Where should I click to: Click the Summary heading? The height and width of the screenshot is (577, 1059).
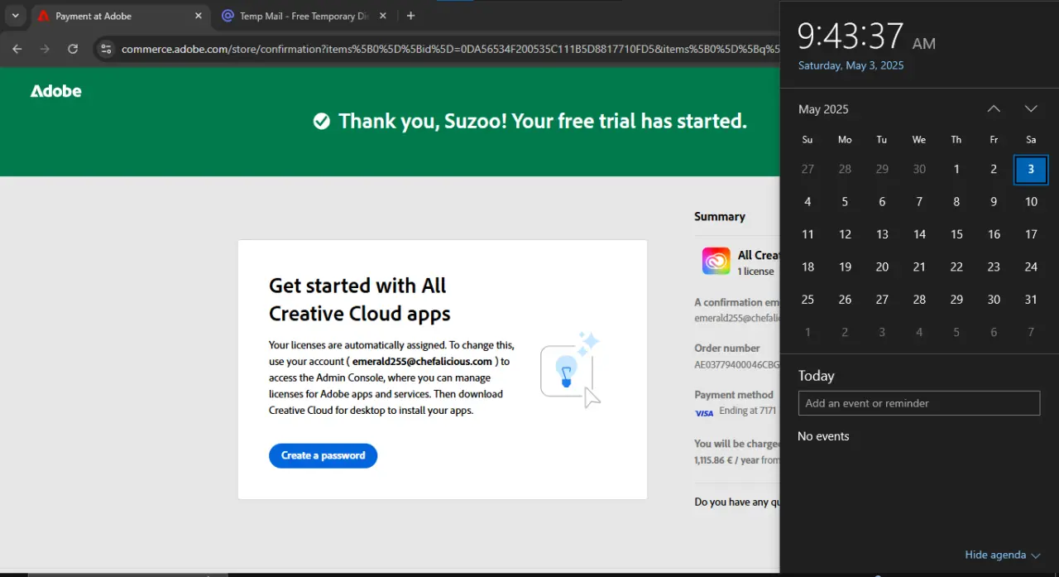(x=720, y=216)
